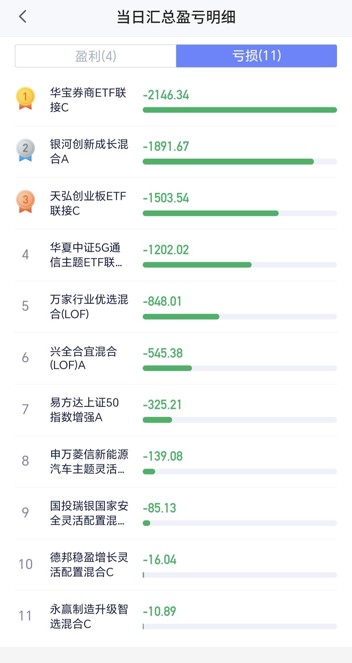
Task: Click the 银河创新成长 loss progress bar
Action: pos(240,162)
